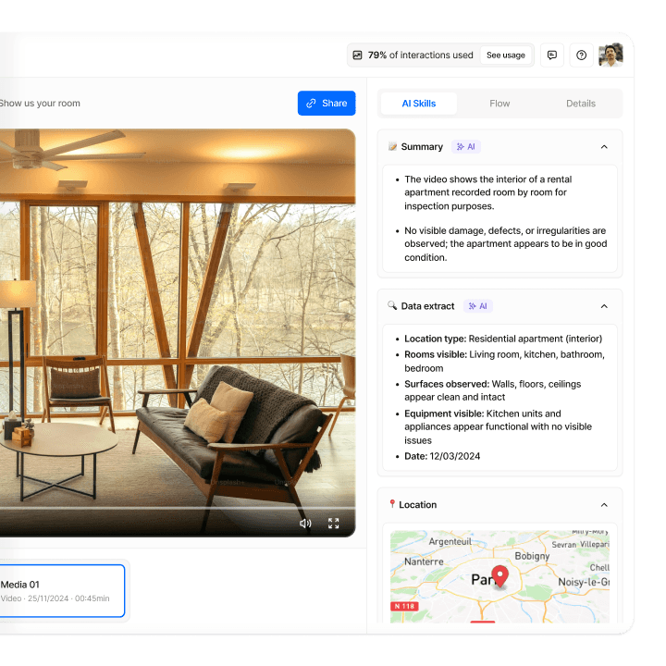Mute the video with speaker icon
666x666 pixels.
(x=305, y=524)
